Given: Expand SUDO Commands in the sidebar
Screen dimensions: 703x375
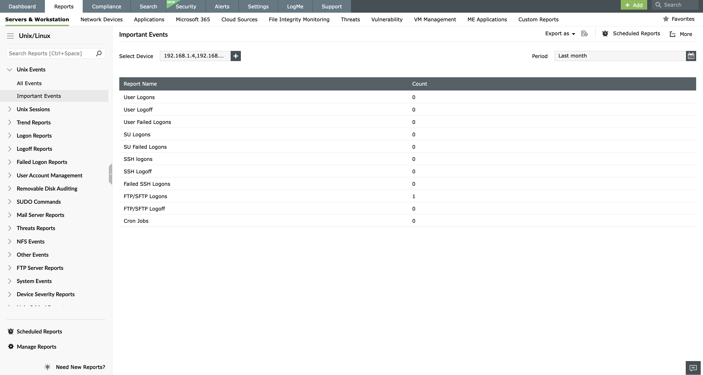Looking at the screenshot, I should [10, 202].
